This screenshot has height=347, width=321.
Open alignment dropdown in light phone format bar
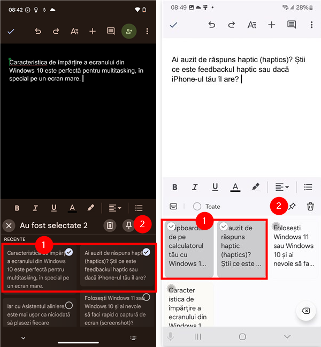(282, 187)
